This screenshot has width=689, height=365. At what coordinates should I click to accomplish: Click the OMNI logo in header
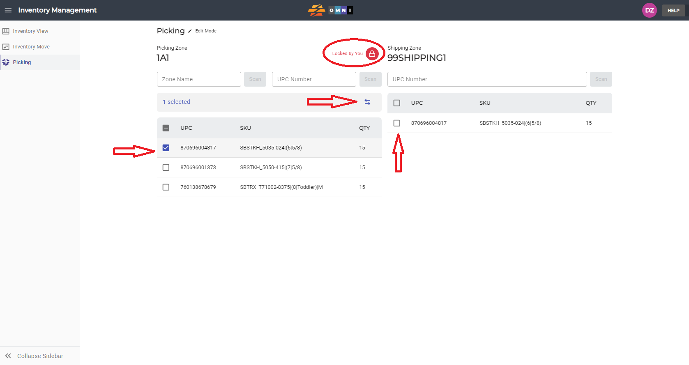pos(331,10)
